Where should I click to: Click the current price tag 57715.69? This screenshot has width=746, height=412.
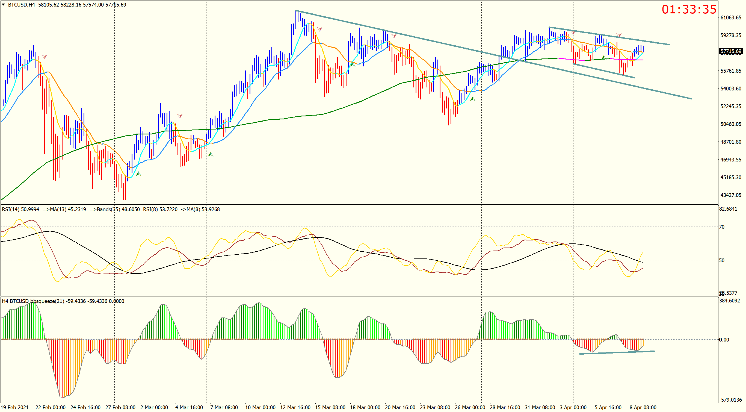pos(731,51)
